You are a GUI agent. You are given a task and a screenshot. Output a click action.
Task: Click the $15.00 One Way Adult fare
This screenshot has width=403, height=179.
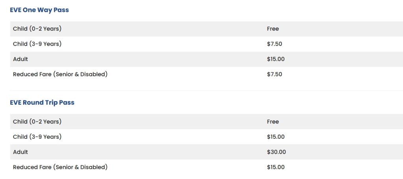pos(275,59)
